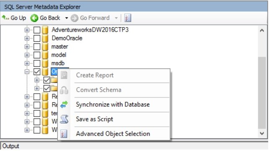Image resolution: width=269 pixels, height=151 pixels.
Task: Uncheck the highlighted database's checkbox
Action: (x=37, y=72)
